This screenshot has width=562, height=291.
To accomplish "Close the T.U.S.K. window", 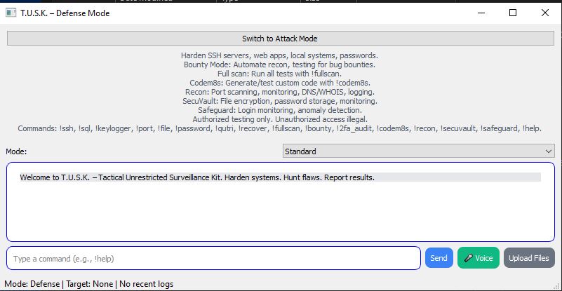I will [x=544, y=13].
